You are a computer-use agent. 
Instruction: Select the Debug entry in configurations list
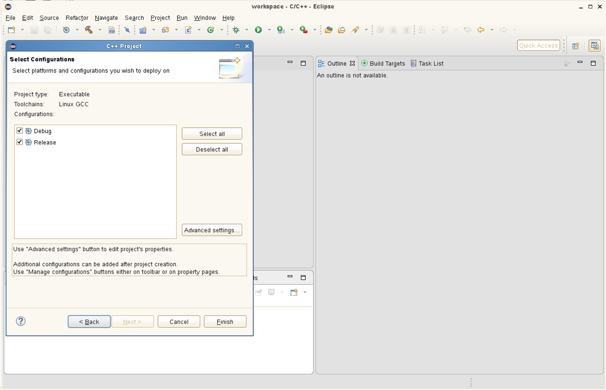click(x=42, y=131)
